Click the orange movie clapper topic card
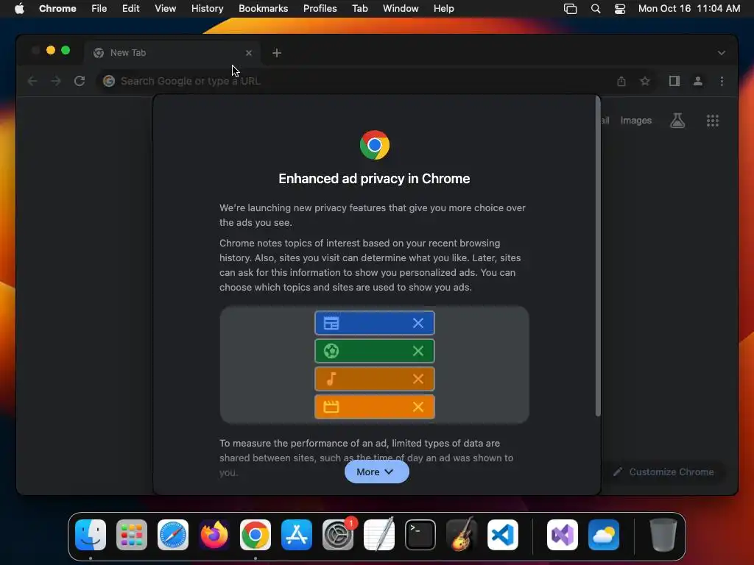This screenshot has height=565, width=754. point(375,407)
